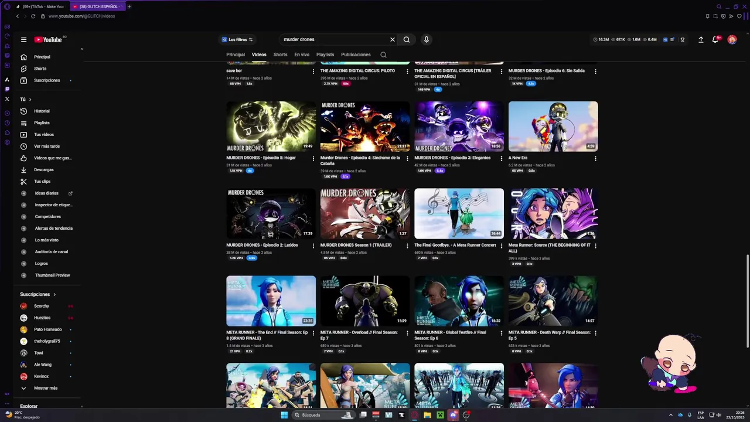
Task: Open options menu for 'MURDER DRONES - Episodio 5: Hogar'
Action: (x=313, y=158)
